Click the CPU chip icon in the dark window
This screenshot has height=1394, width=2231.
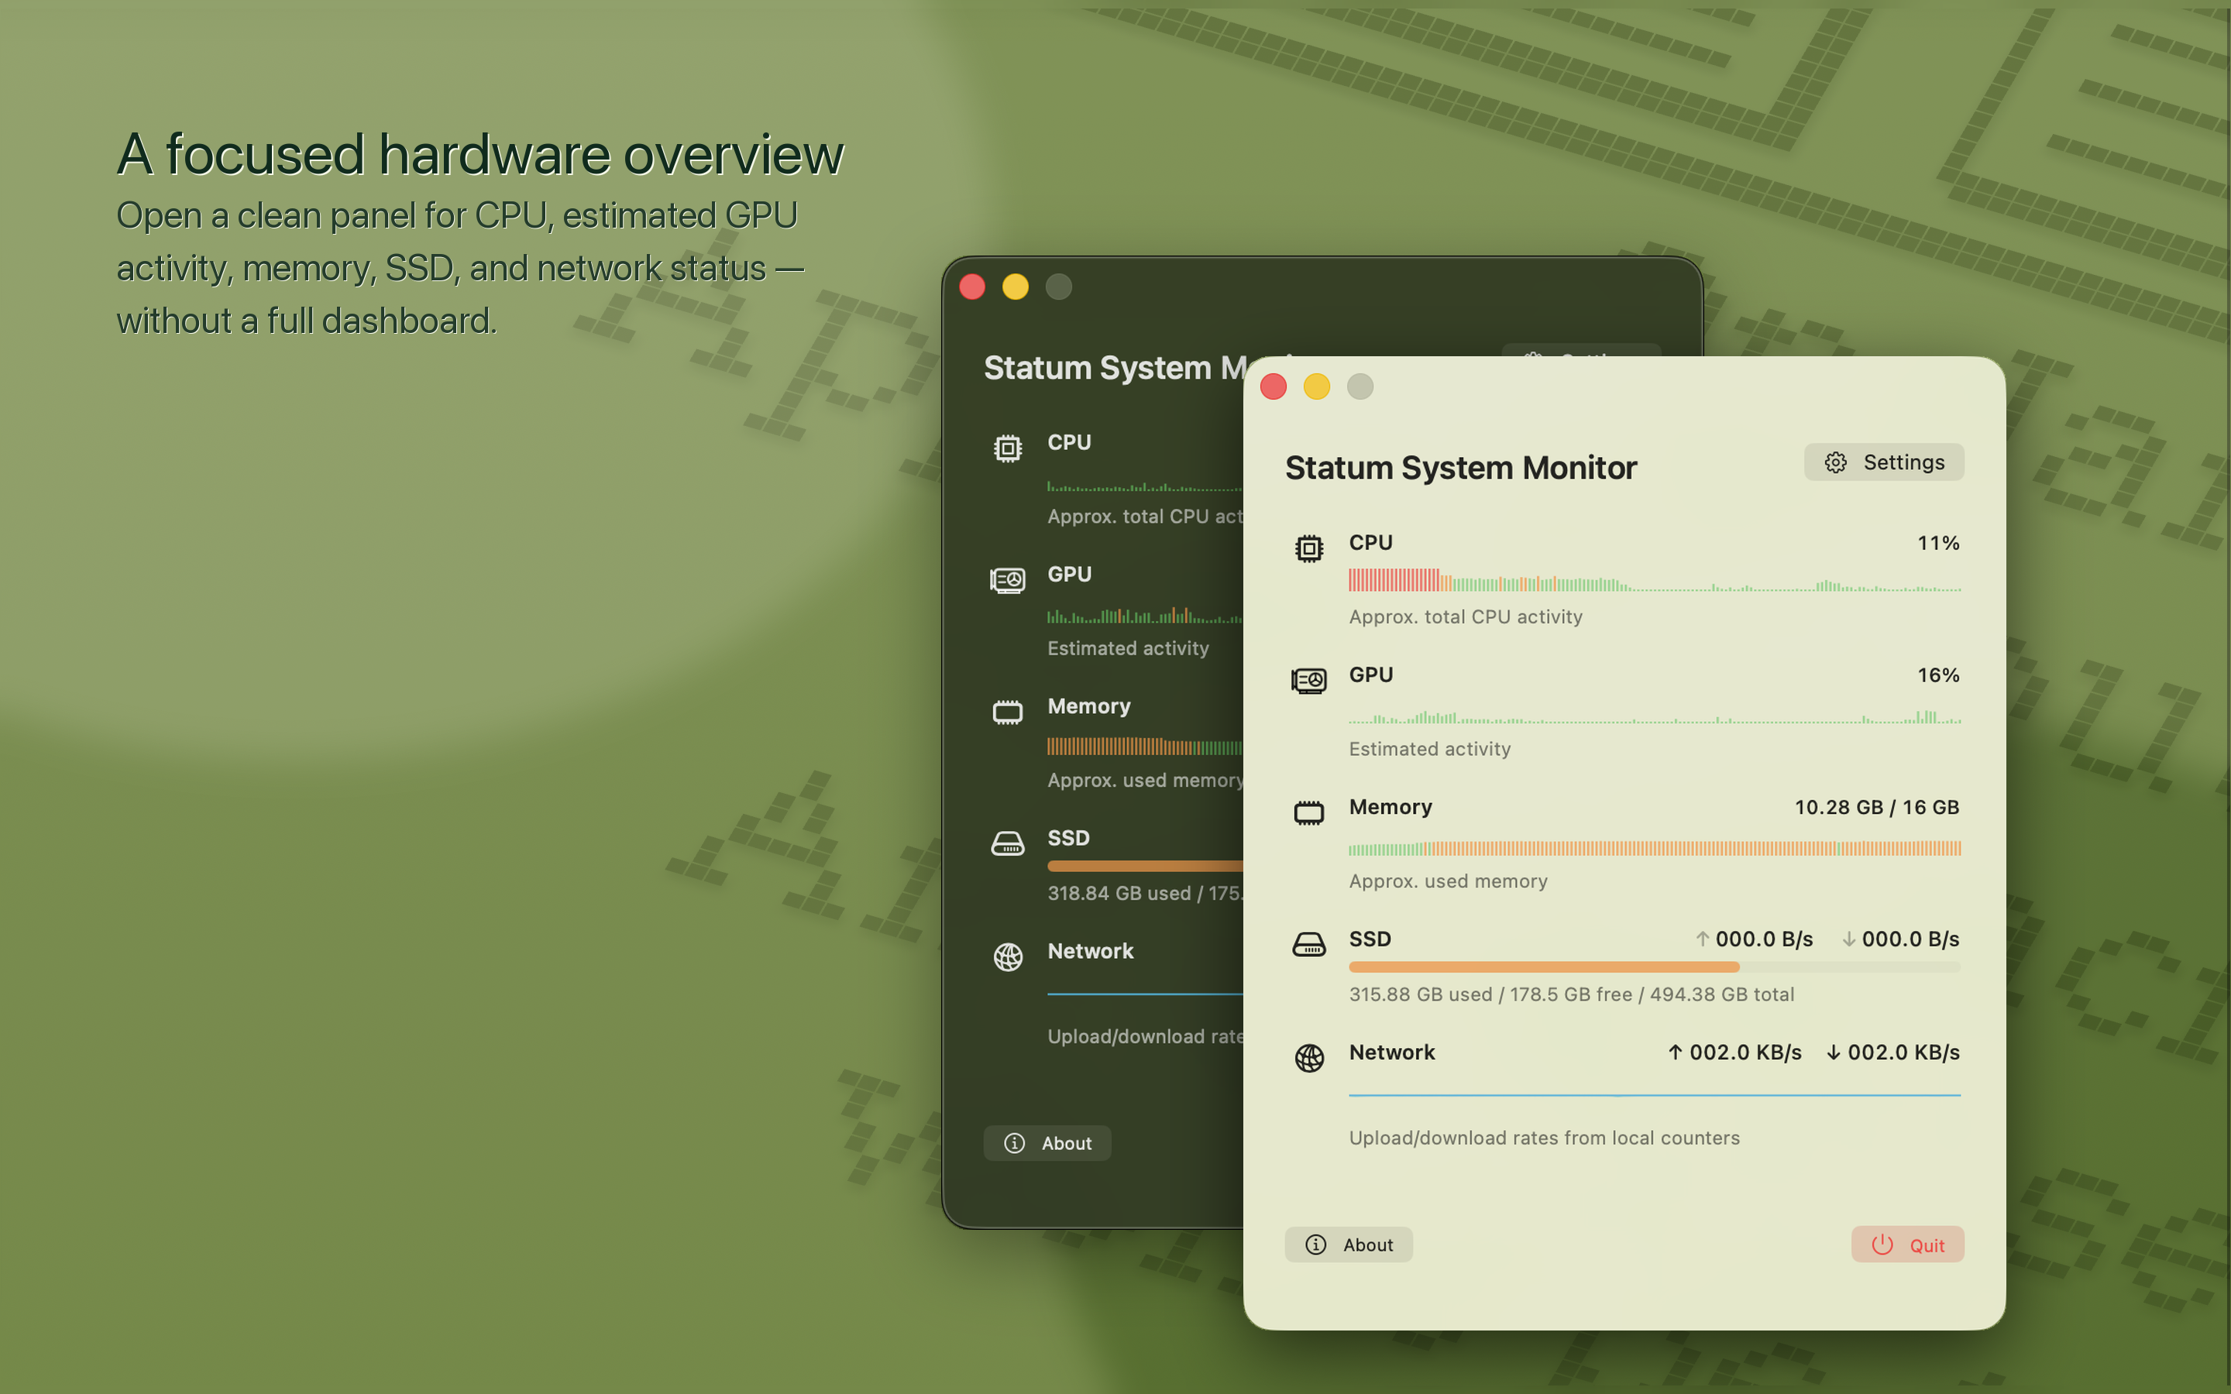coord(1008,448)
